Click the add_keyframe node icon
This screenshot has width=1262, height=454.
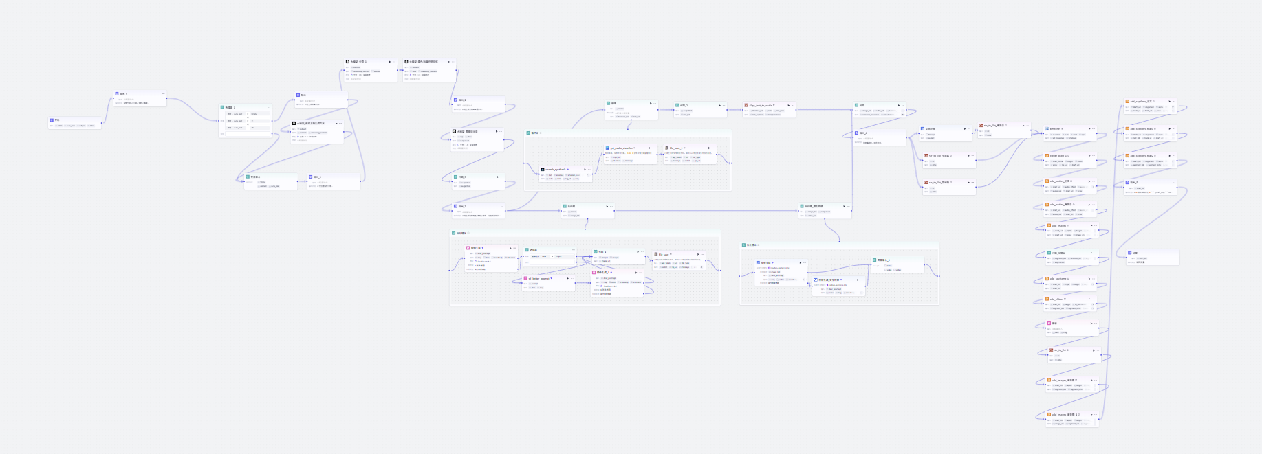pyautogui.click(x=1047, y=279)
